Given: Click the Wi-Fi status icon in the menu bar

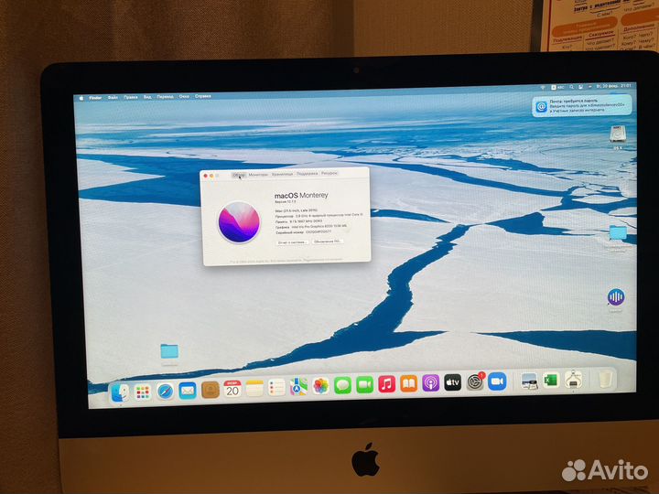Looking at the screenshot, I should [543, 88].
